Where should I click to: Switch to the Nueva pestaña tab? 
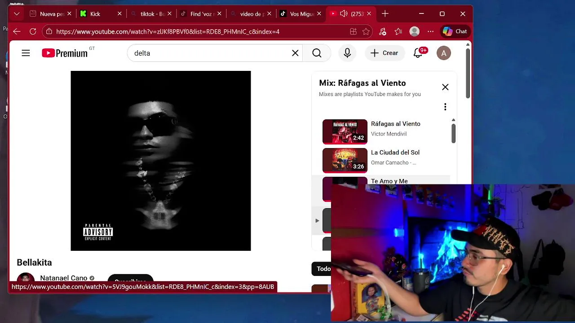(x=51, y=14)
